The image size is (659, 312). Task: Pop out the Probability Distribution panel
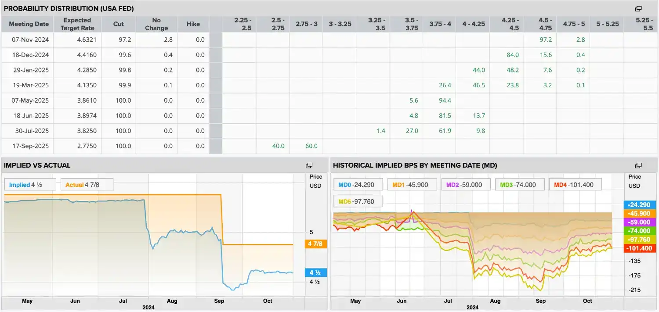pyautogui.click(x=638, y=9)
